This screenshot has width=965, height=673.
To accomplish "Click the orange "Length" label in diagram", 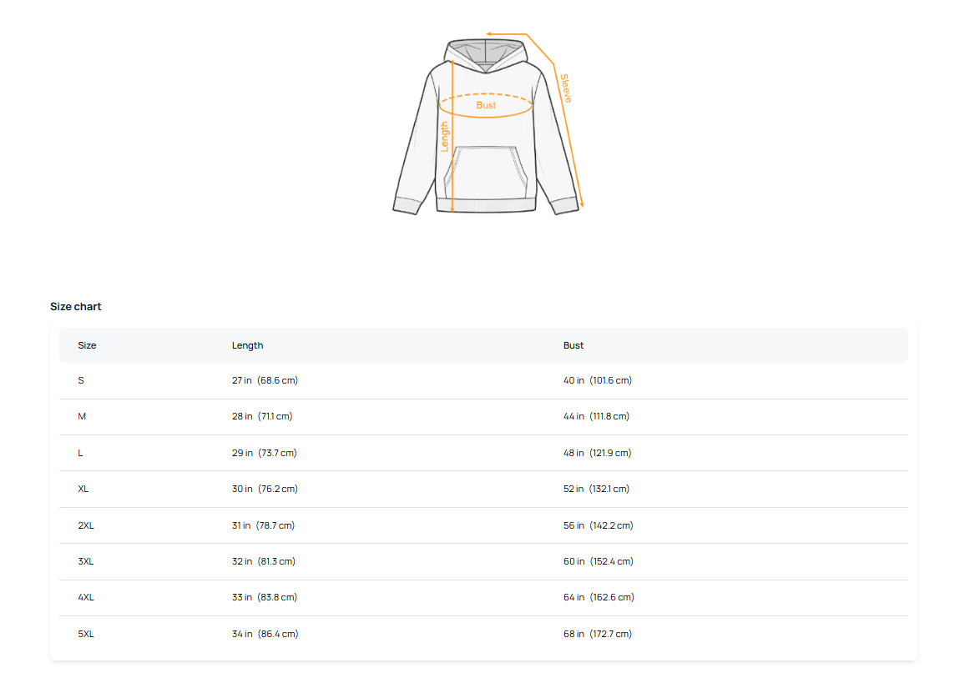I will (x=444, y=137).
